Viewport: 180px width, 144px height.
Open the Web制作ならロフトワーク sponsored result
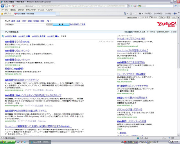click(x=17, y=50)
